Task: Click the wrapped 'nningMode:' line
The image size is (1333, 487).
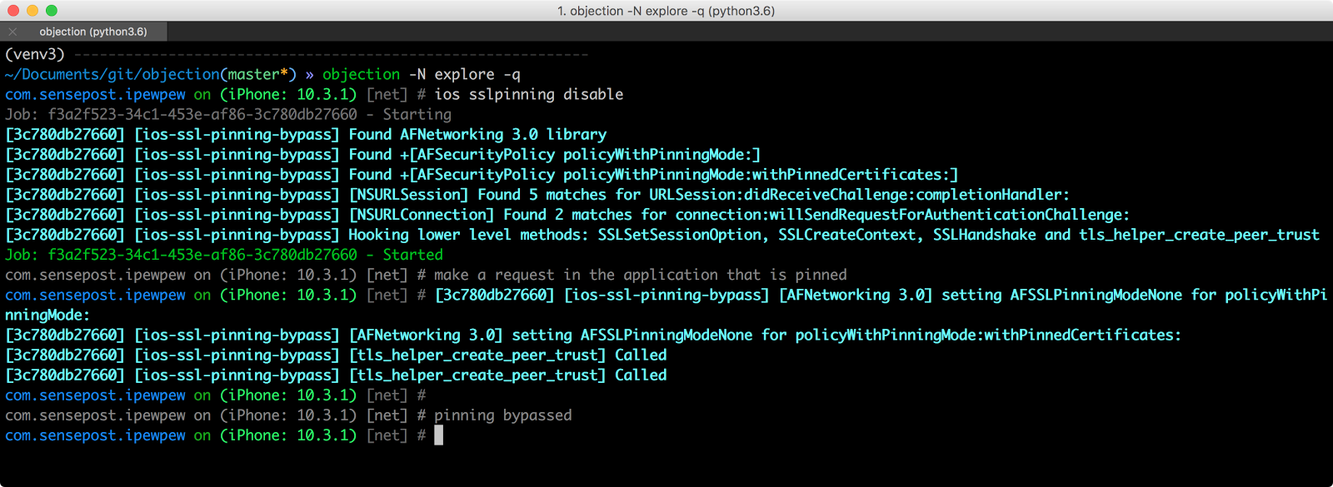Action: tap(47, 315)
